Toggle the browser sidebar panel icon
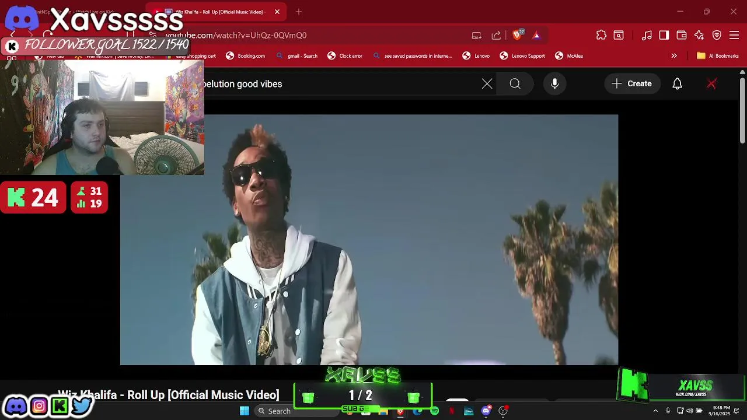The height and width of the screenshot is (420, 747). coord(664,35)
